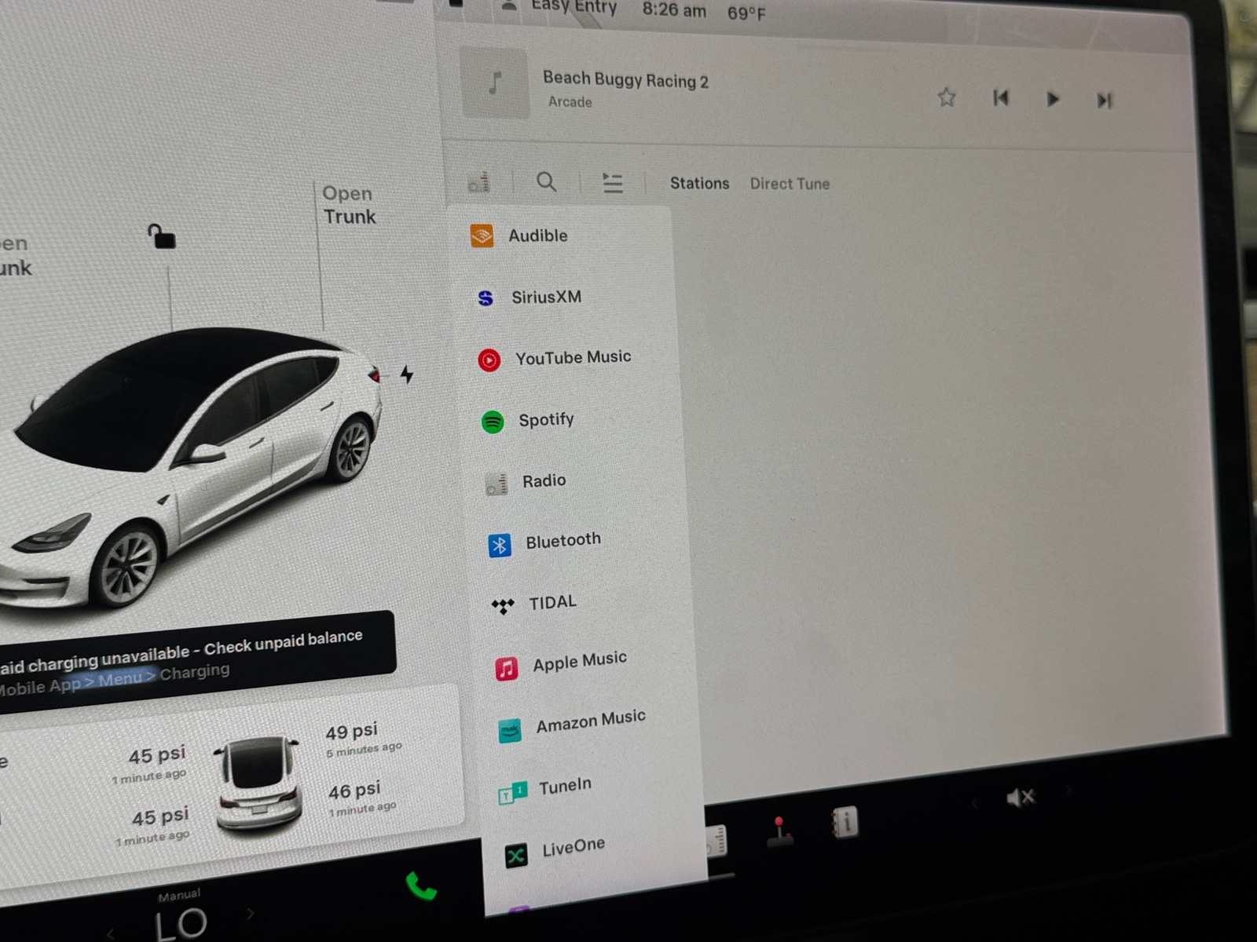This screenshot has height=942, width=1257.
Task: Choose the green Spotify icon
Action: pyautogui.click(x=493, y=422)
